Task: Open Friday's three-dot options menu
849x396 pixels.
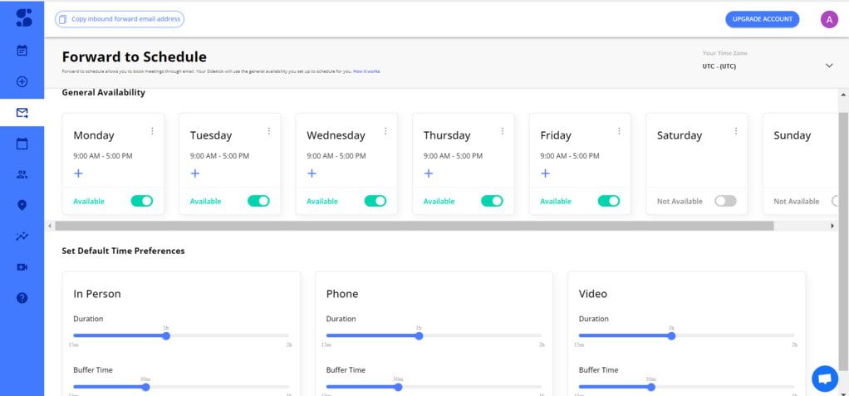Action: [x=619, y=131]
